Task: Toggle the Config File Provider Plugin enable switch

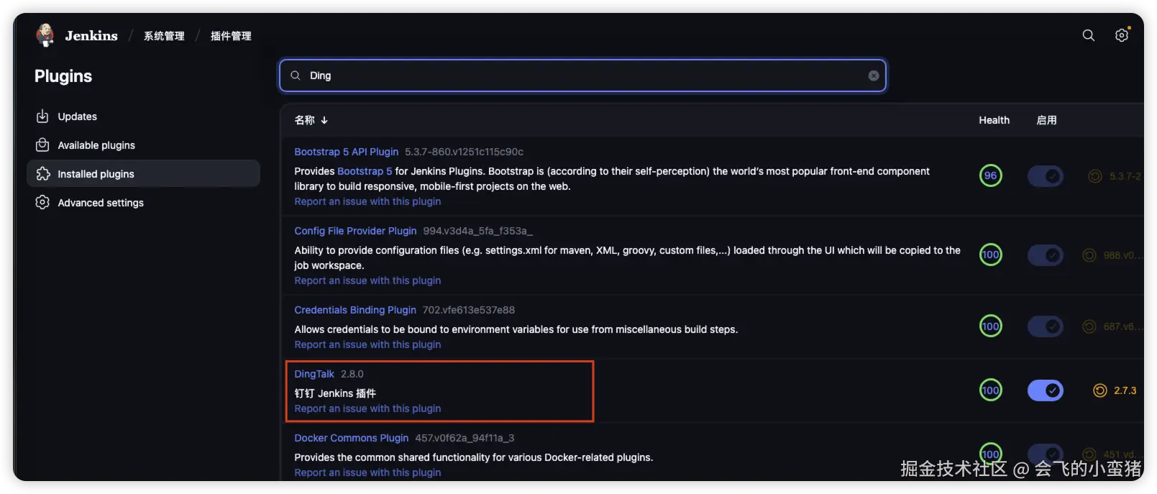Action: pyautogui.click(x=1046, y=255)
